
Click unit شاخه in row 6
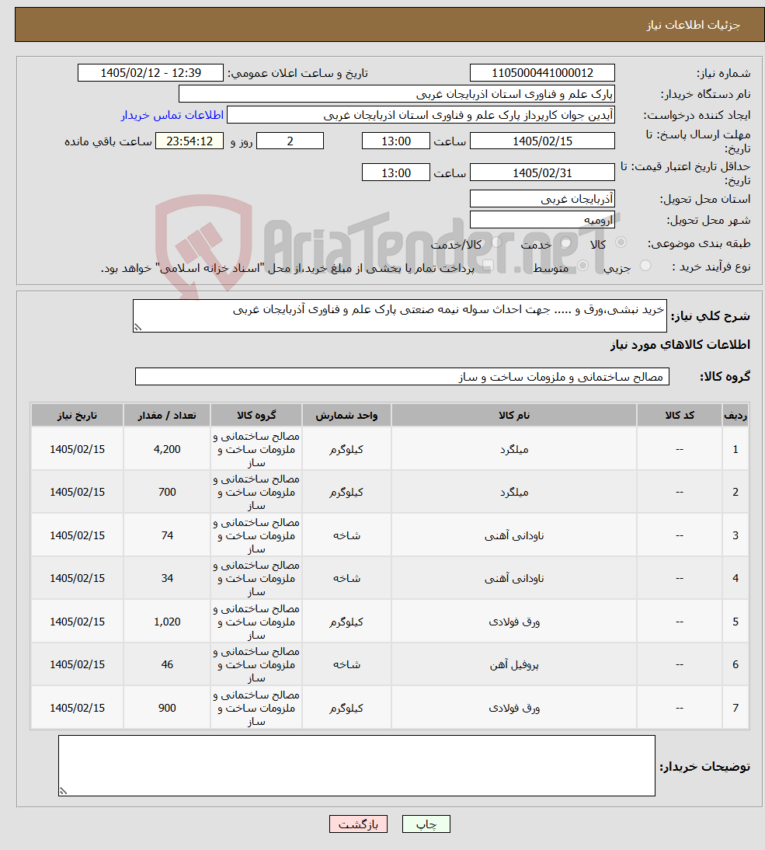[346, 664]
